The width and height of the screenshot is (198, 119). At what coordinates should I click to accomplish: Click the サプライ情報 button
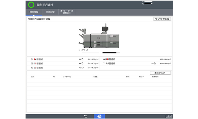(x=162, y=19)
